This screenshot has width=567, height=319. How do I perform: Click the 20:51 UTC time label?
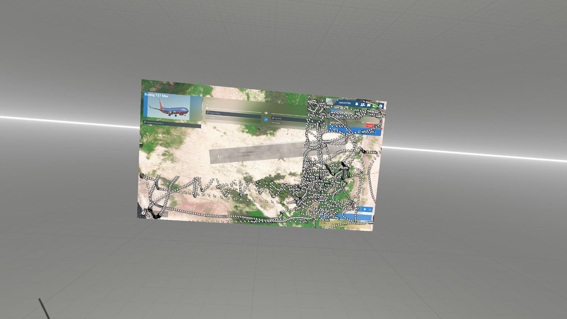pos(335,122)
